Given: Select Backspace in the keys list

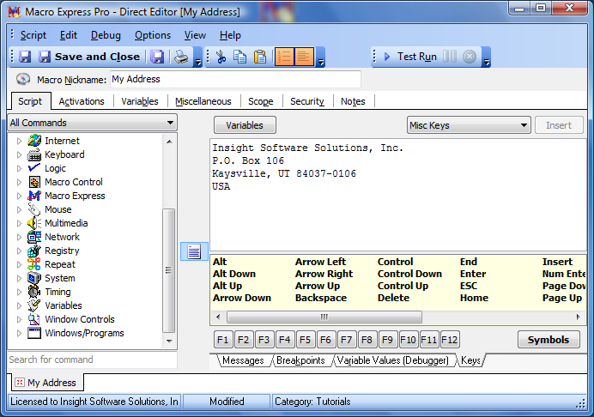Looking at the screenshot, I should click(321, 298).
